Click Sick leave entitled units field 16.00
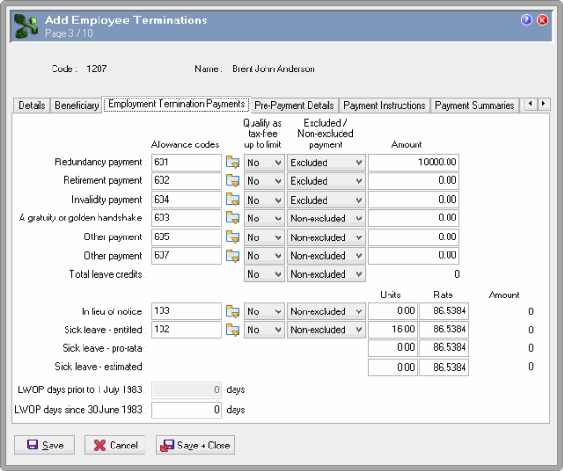This screenshot has height=471, width=563. tap(392, 329)
